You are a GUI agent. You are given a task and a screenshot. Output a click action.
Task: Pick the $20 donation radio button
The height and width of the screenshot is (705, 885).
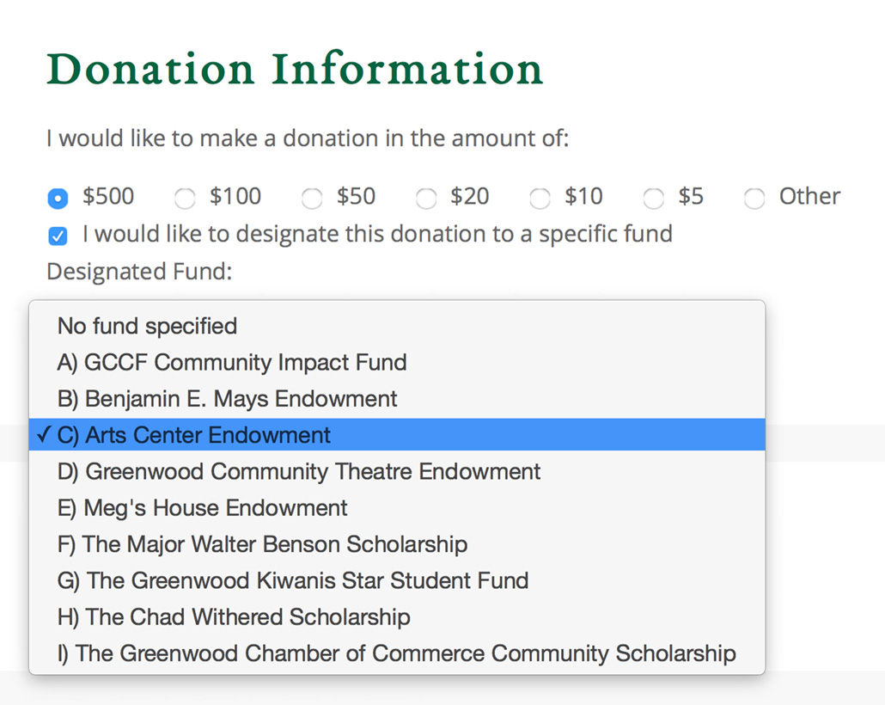pos(425,199)
